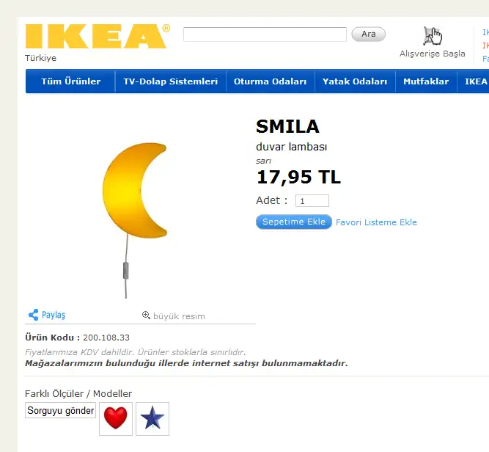Select the red heart lamp variant

click(x=116, y=418)
